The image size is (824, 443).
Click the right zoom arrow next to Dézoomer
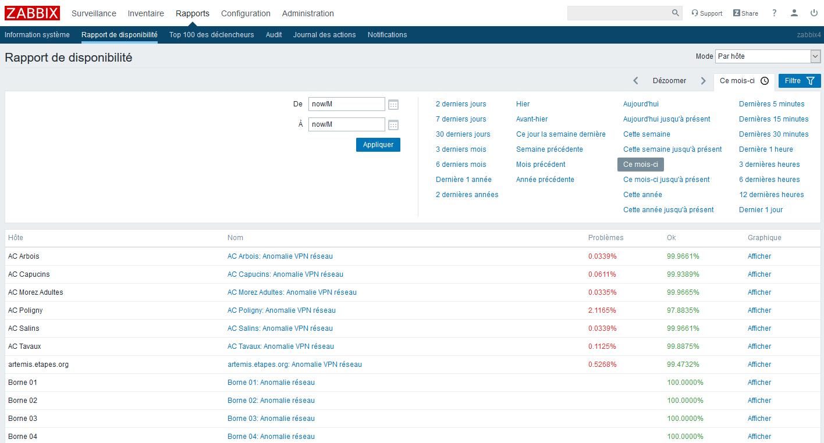704,81
